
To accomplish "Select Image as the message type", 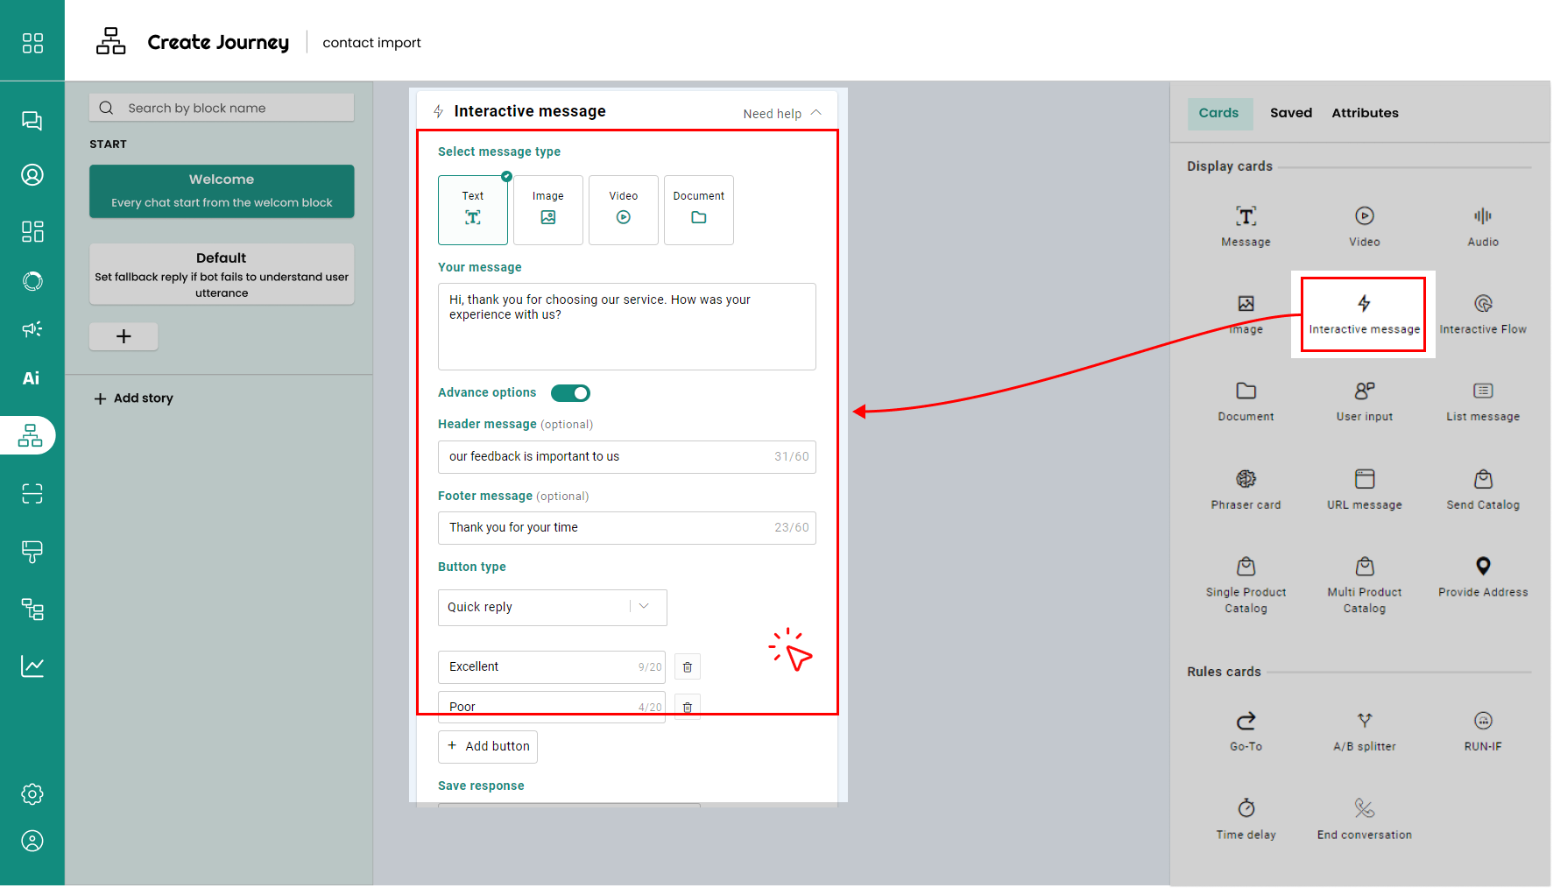I will [x=547, y=210].
